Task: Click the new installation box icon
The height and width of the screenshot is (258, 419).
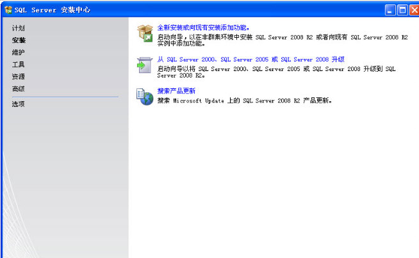Action: (145, 33)
